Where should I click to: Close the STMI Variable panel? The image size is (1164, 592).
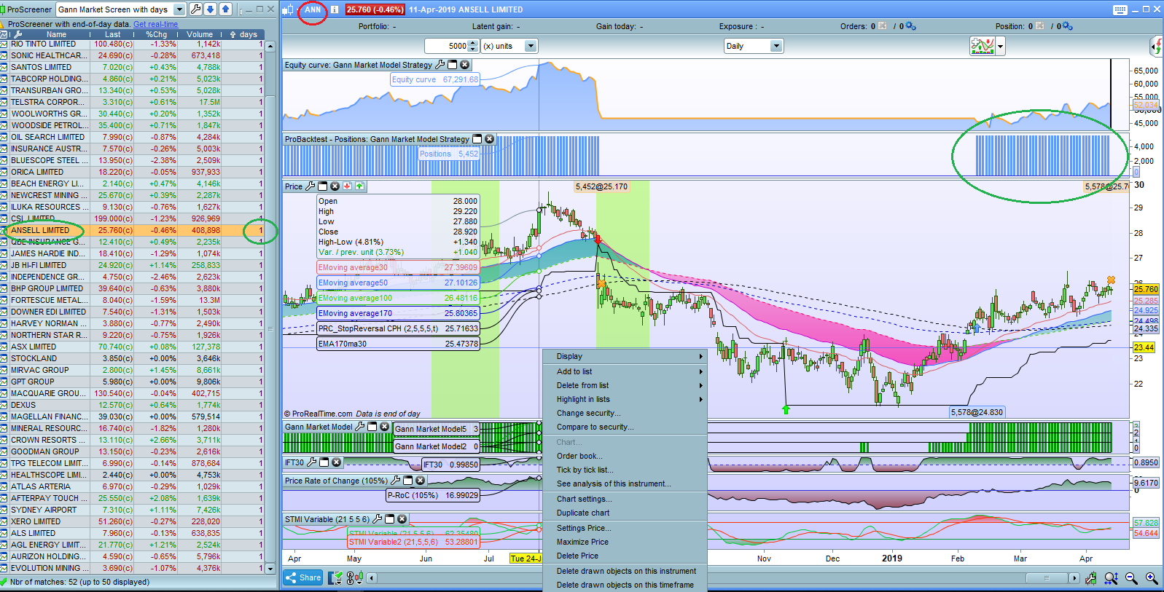[x=402, y=519]
